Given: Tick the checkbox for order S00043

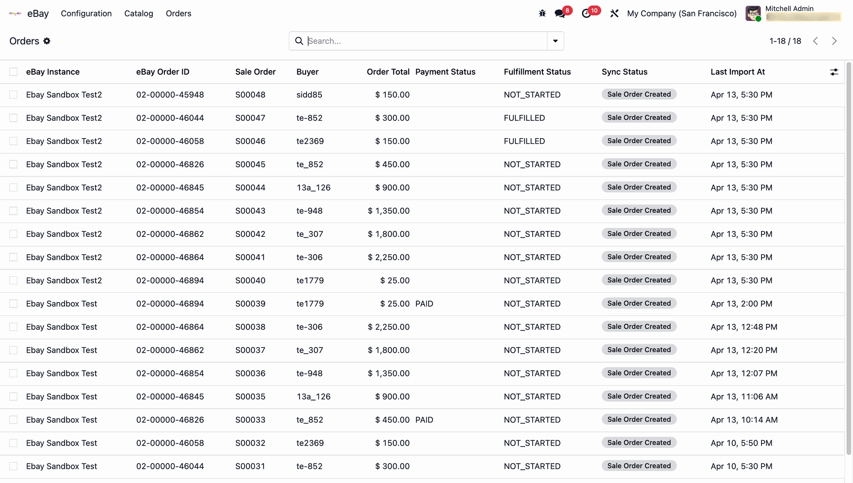Looking at the screenshot, I should click(13, 211).
